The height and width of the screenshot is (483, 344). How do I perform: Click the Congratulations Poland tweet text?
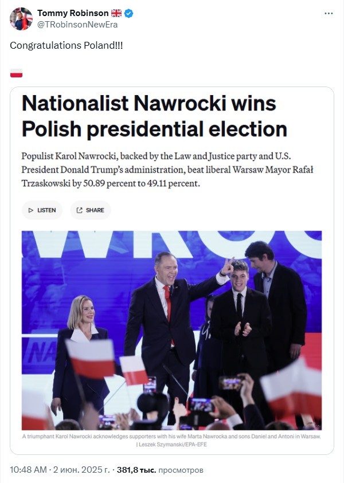(67, 46)
